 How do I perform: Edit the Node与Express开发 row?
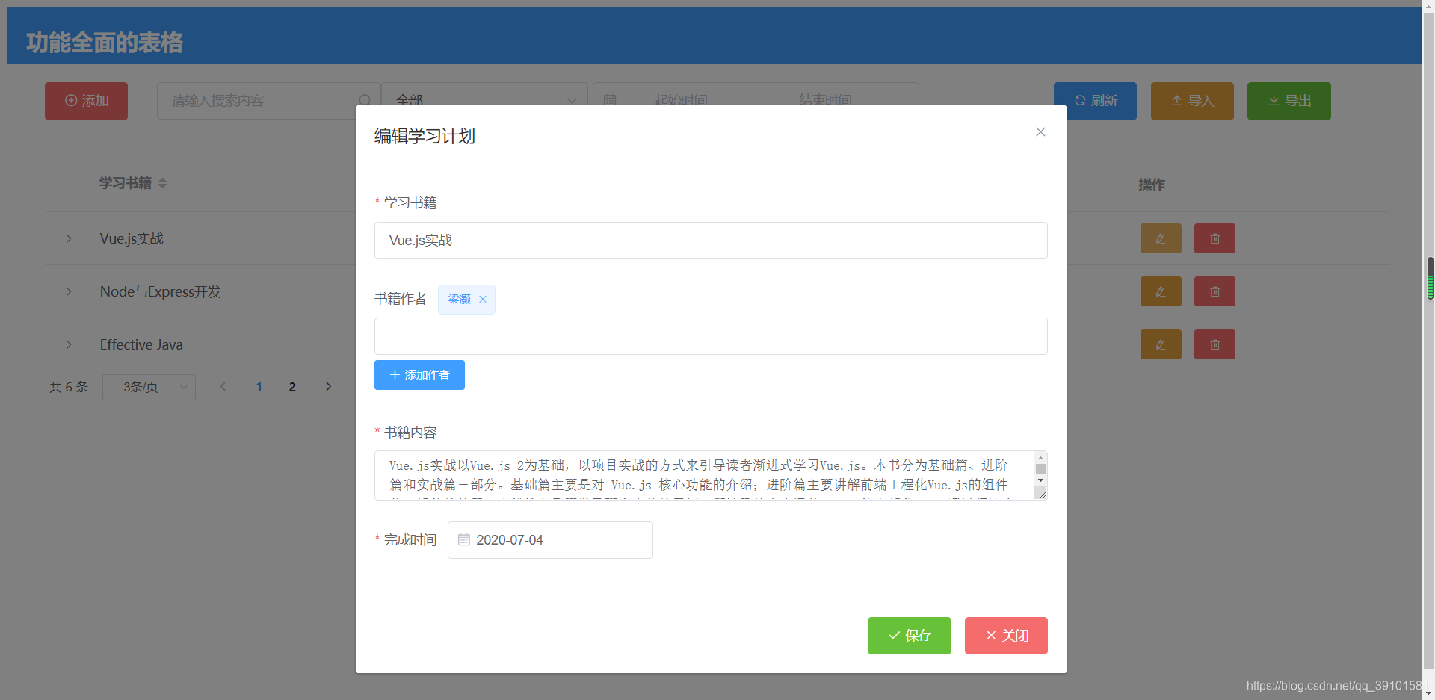tap(1161, 292)
